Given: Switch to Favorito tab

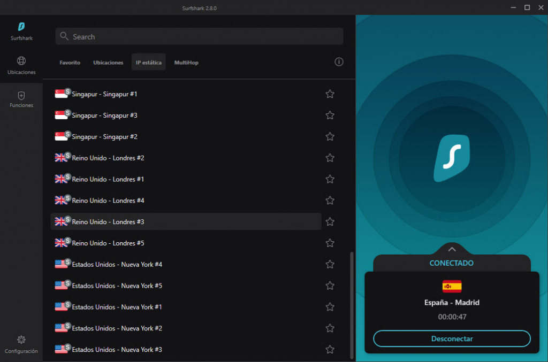Looking at the screenshot, I should pyautogui.click(x=70, y=63).
